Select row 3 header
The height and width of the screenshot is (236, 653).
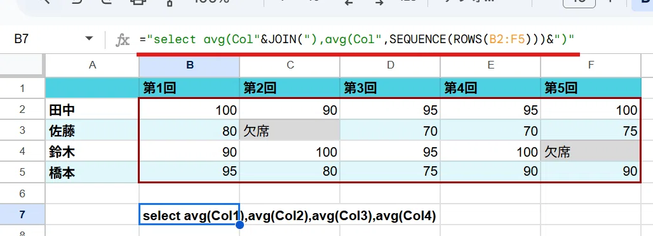click(22, 130)
